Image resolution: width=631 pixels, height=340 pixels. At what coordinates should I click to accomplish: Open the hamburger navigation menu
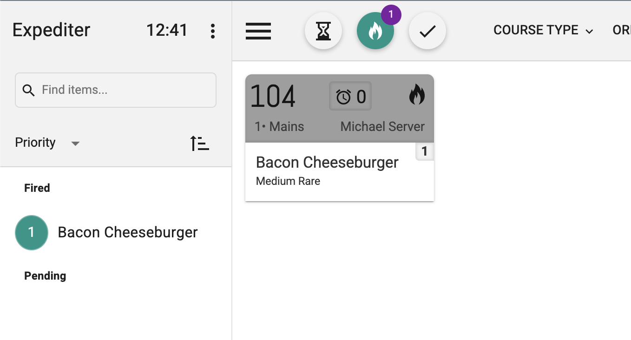(x=258, y=31)
